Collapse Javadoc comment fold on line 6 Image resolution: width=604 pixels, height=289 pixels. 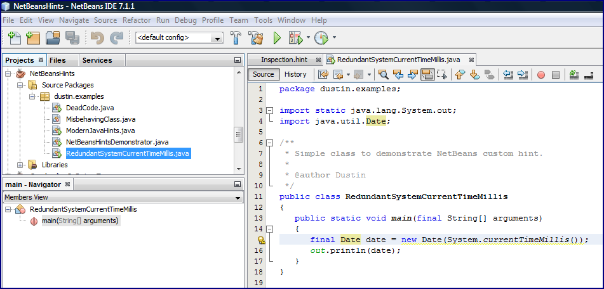(x=270, y=143)
